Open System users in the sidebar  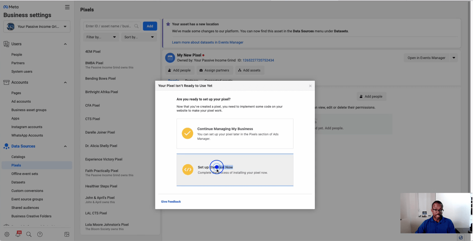point(22,71)
